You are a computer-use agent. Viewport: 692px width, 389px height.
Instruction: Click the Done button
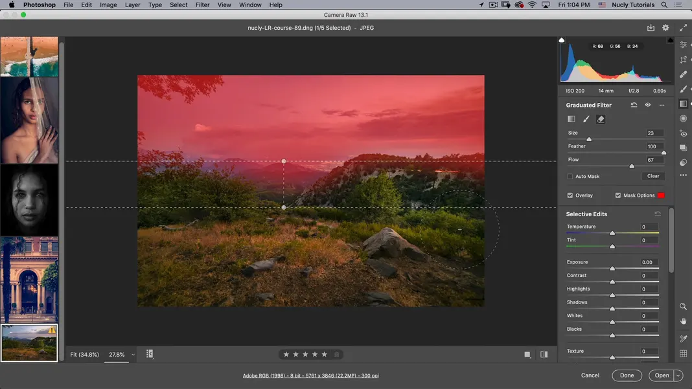pos(627,375)
